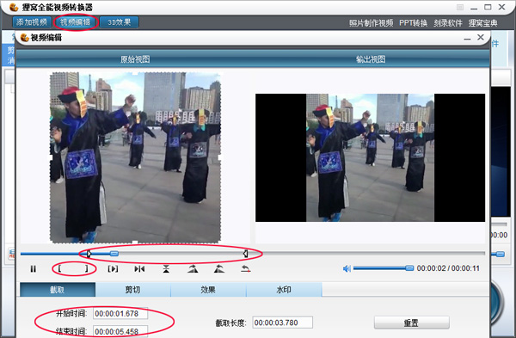Rotate video ninety degrees clockwise icon

click(193, 269)
